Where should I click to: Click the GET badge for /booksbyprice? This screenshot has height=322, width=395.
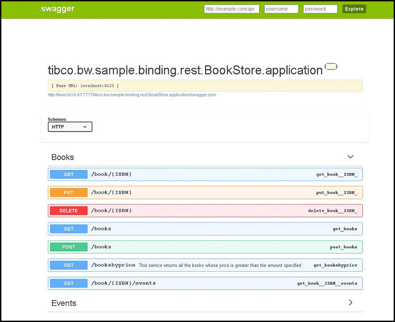pos(69,265)
